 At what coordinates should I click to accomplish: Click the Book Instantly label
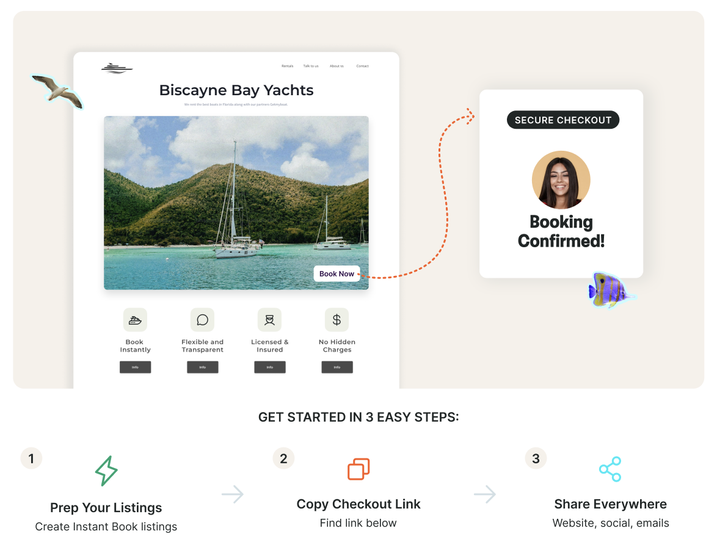(135, 346)
